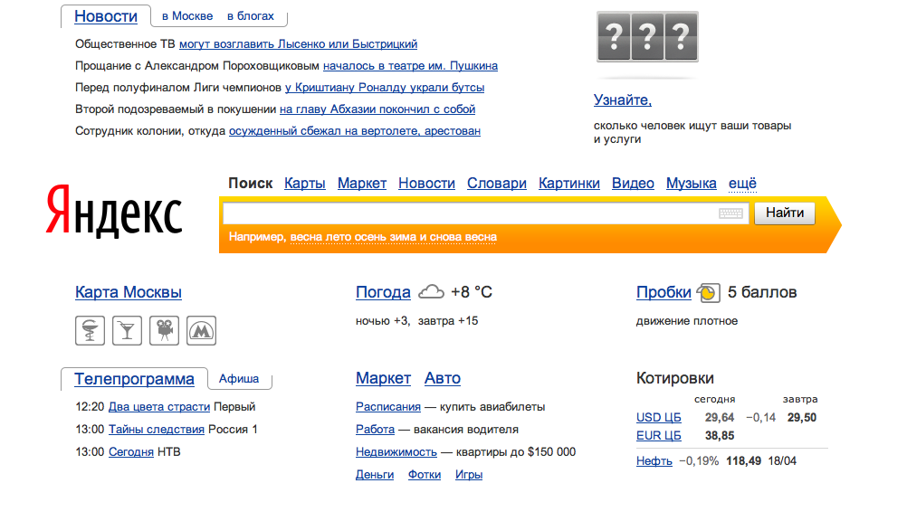Open the Расписания link
Image resolution: width=907 pixels, height=521 pixels.
[388, 407]
